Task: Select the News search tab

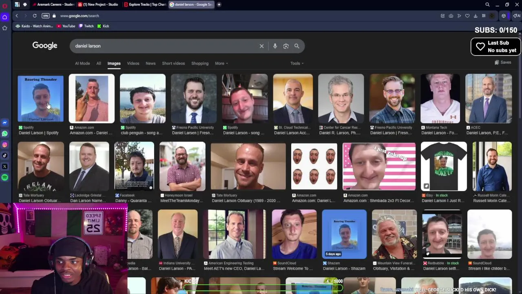Action: click(150, 63)
